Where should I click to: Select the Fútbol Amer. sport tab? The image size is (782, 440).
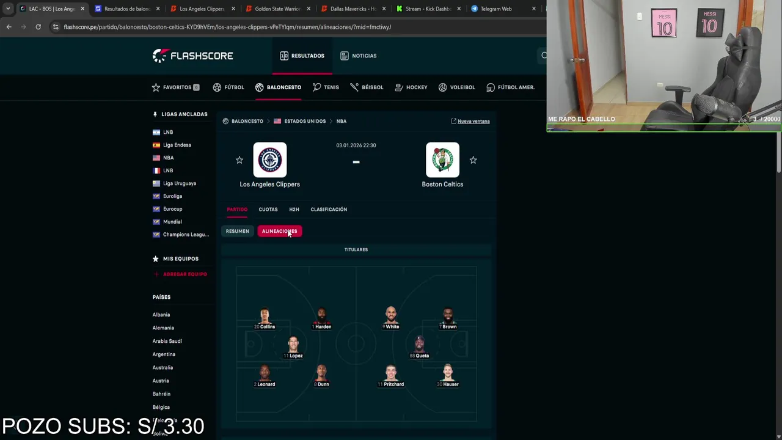point(510,87)
